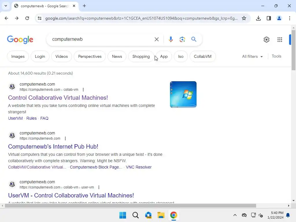Open more options for second computernewb.com result
This screenshot has height=222, width=296.
65,138
